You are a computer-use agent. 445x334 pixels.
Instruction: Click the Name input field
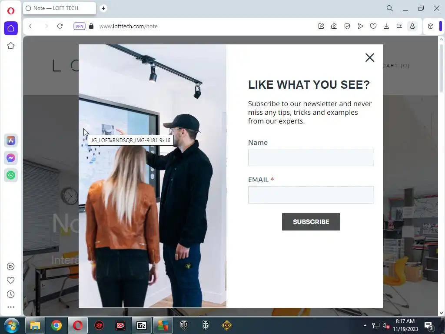click(311, 157)
